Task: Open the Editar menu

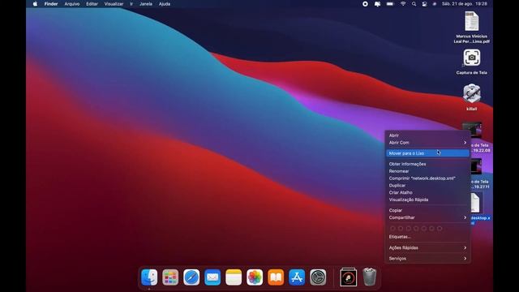Action: pos(92,4)
